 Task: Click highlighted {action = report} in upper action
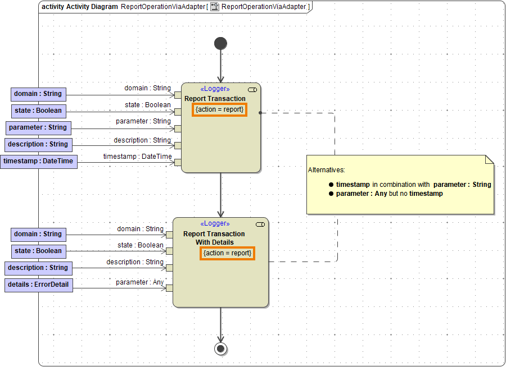coord(219,109)
